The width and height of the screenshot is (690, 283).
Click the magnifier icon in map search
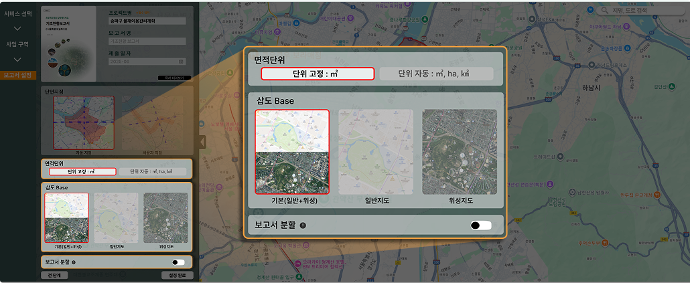pos(606,11)
